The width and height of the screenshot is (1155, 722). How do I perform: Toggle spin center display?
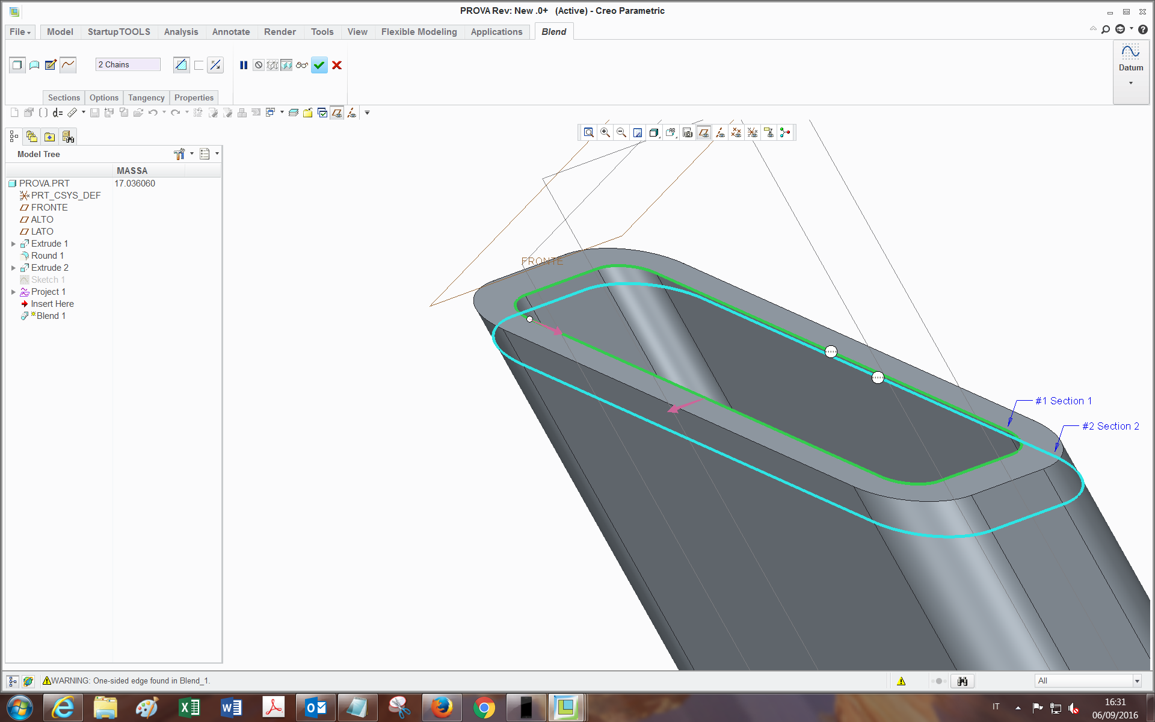(785, 132)
